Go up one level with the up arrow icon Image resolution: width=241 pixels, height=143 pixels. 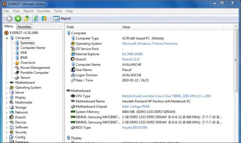tap(27, 19)
